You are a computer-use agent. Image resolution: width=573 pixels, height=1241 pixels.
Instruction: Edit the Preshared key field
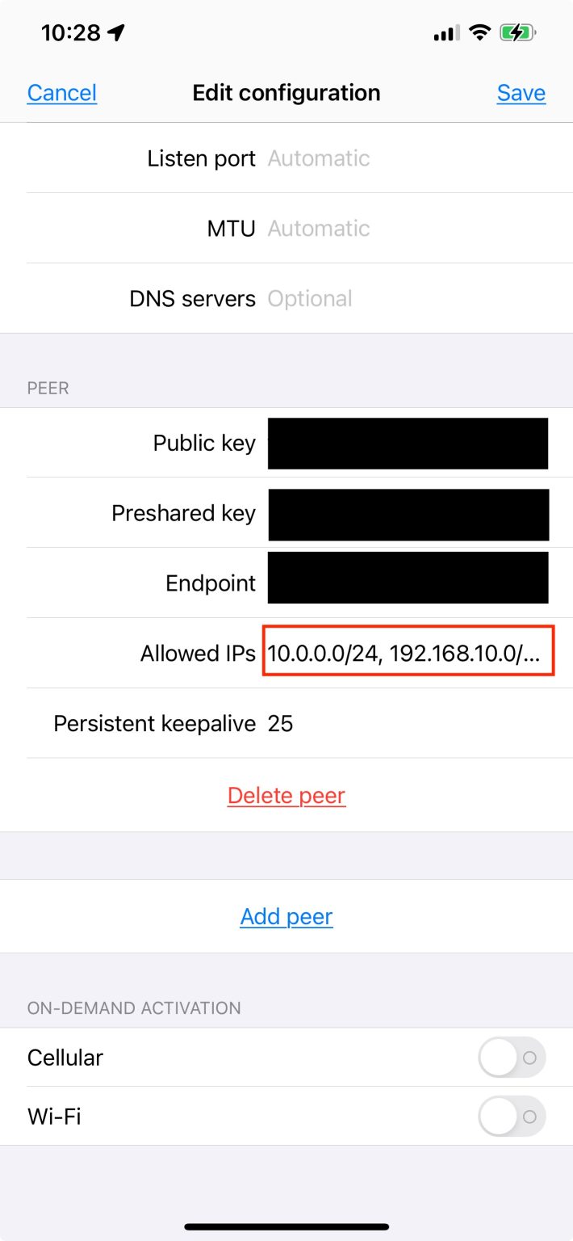point(408,514)
